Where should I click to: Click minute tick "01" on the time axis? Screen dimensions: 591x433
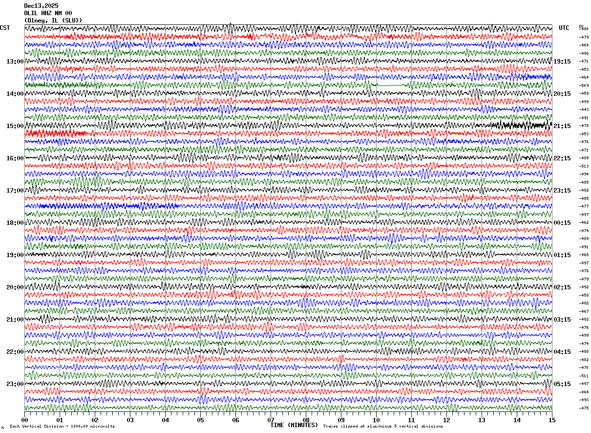pyautogui.click(x=60, y=420)
